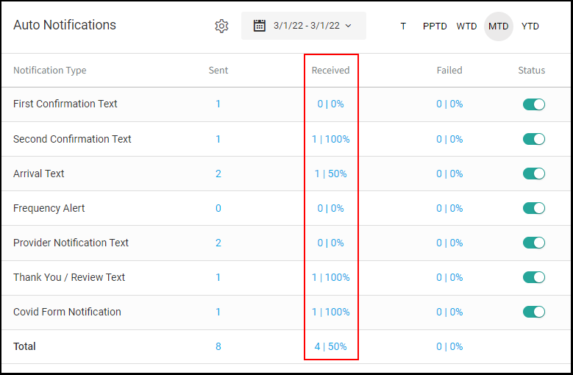The image size is (573, 375).
Task: Toggle Covid Form Notification status
Action: pyautogui.click(x=534, y=312)
